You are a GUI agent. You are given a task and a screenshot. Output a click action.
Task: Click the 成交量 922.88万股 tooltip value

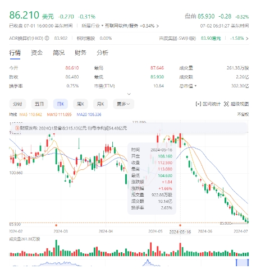[162, 195]
